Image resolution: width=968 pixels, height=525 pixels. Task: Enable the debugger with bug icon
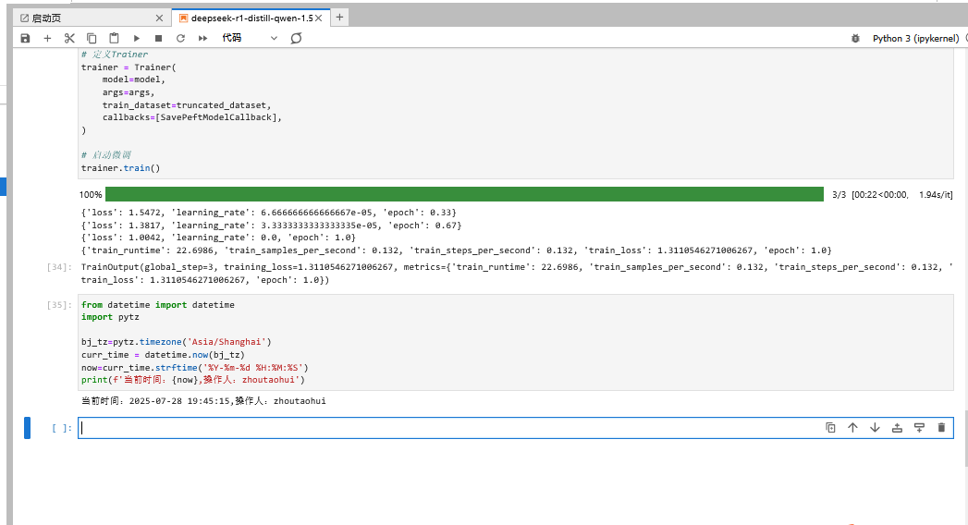click(855, 38)
